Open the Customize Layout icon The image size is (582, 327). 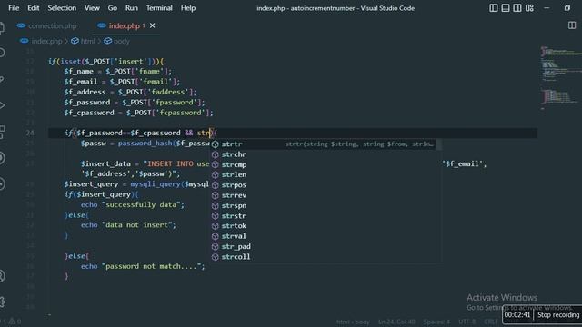pos(529,8)
